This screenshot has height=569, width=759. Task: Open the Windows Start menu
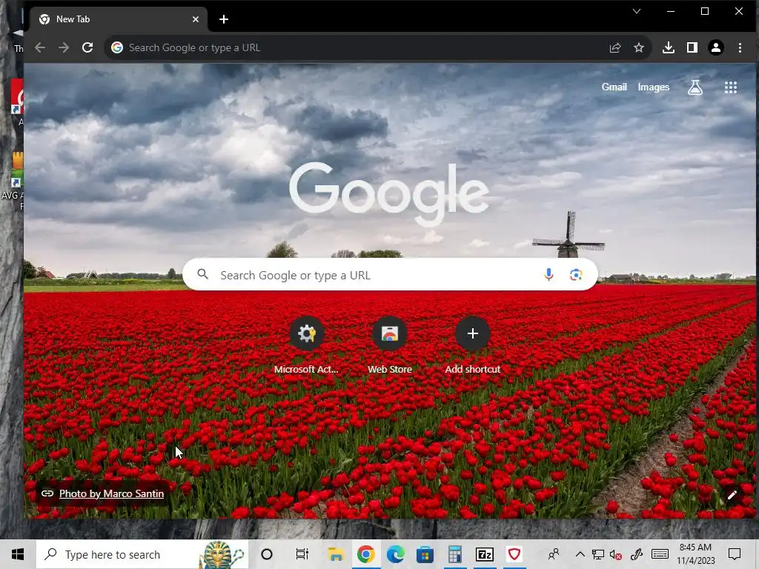pyautogui.click(x=18, y=554)
